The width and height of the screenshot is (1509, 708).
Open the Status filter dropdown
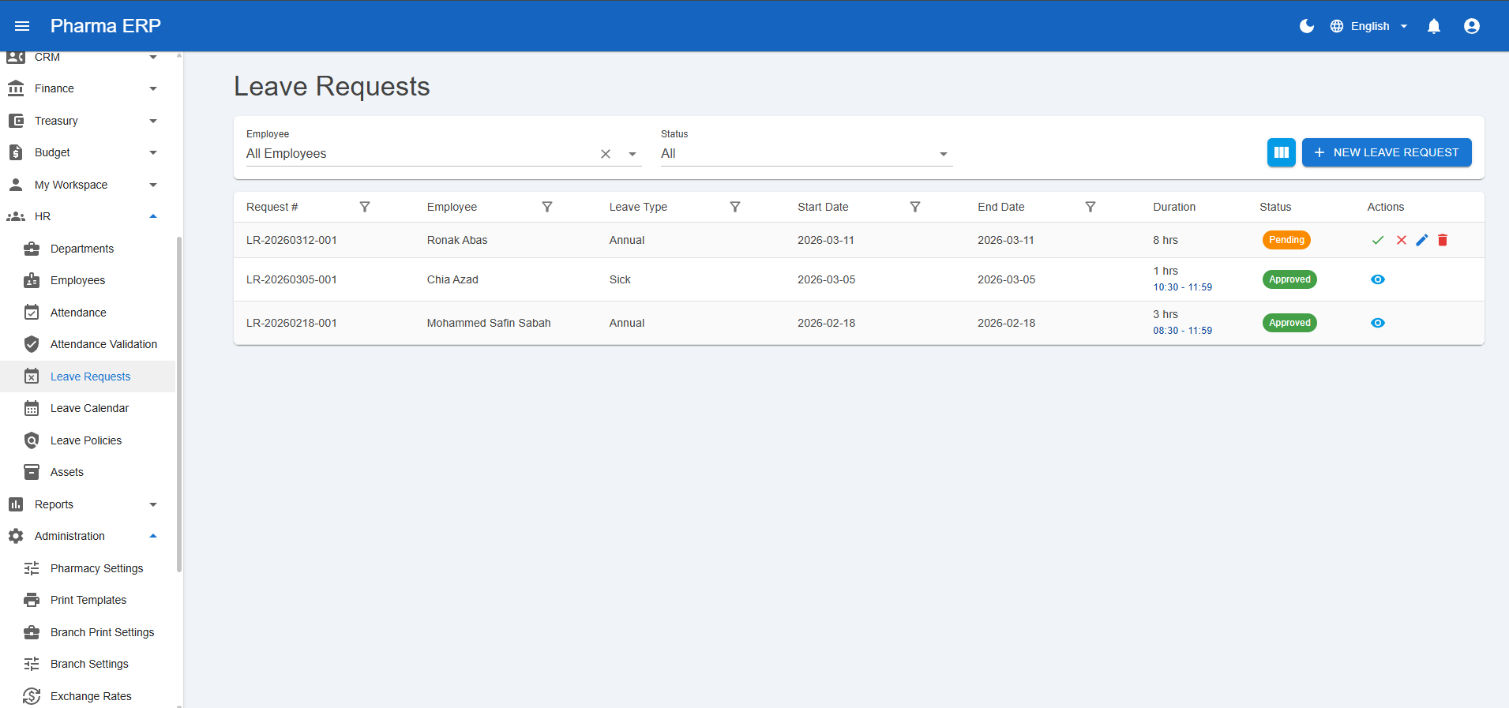pos(805,154)
